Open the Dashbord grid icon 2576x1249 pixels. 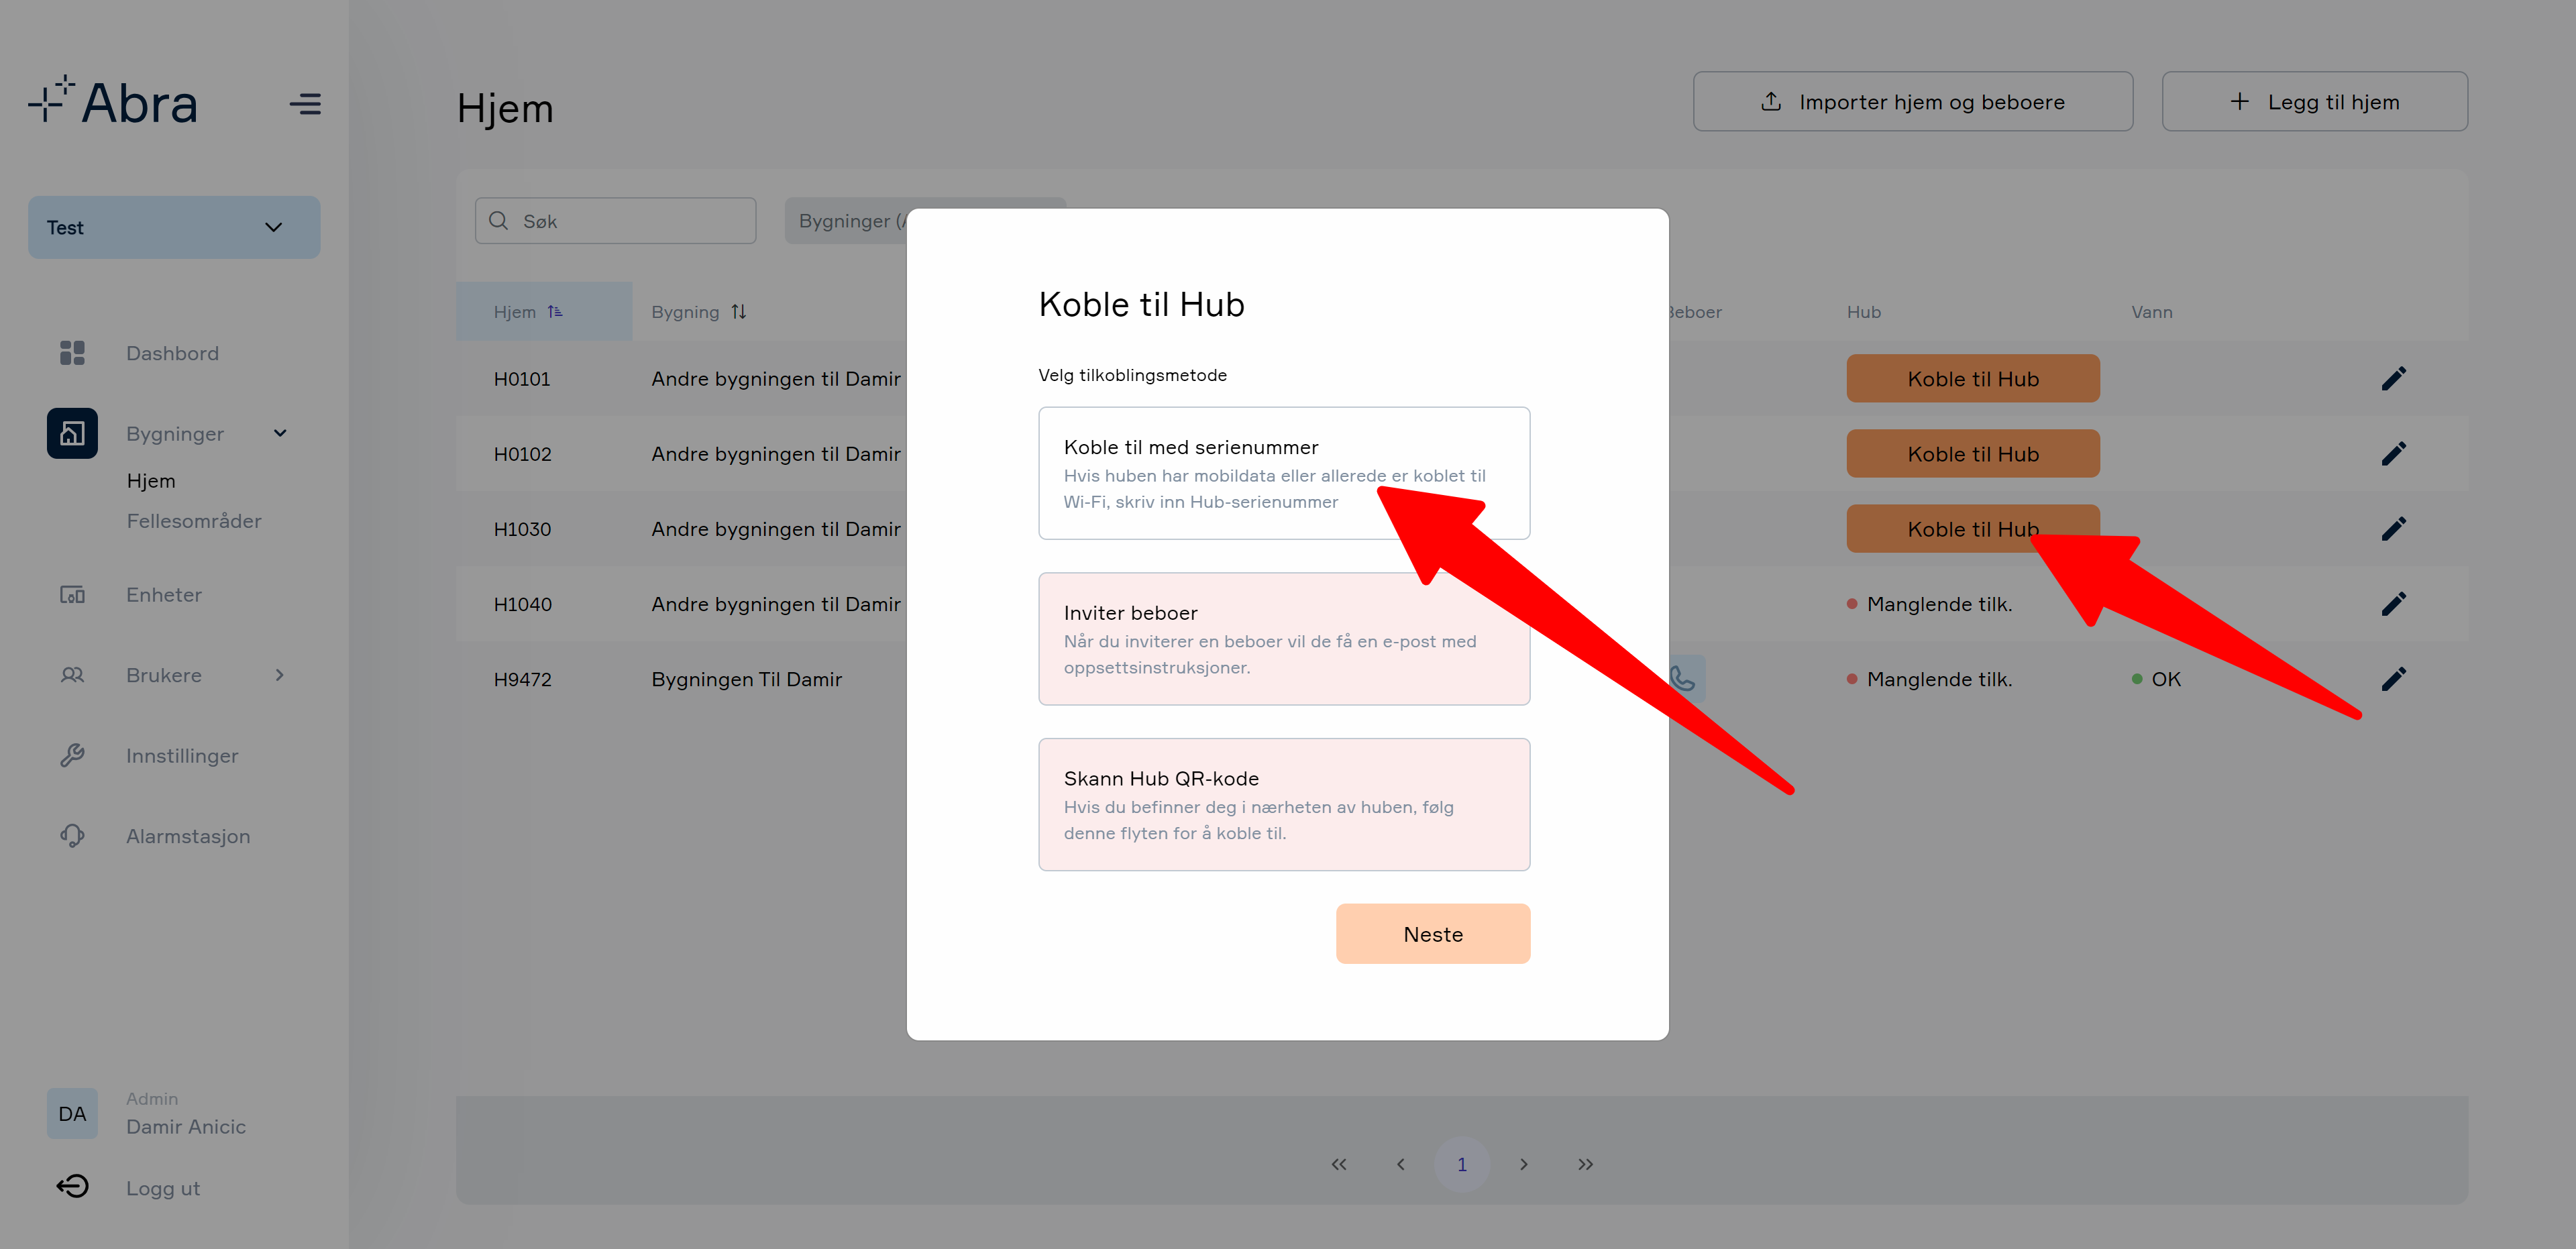(x=72, y=353)
